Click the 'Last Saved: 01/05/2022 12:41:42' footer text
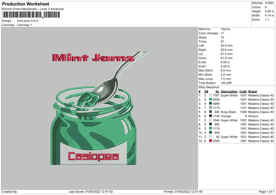This screenshot has height=195, width=276. pos(91,191)
